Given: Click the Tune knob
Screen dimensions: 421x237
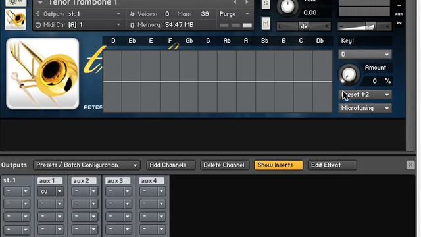Looking at the screenshot, I should 287,7.
